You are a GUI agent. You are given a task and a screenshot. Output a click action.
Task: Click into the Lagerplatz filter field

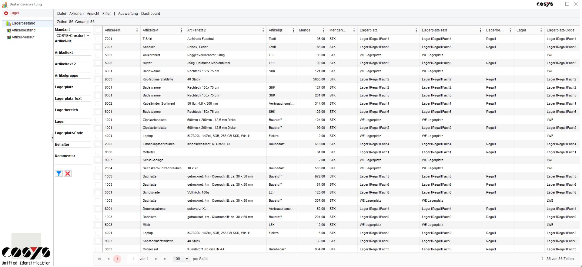click(x=73, y=93)
